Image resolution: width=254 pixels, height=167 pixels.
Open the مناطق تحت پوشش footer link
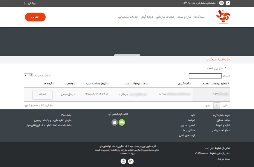pos(221,130)
